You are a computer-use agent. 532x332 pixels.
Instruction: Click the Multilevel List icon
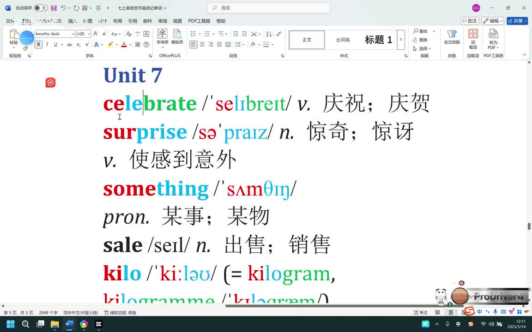[x=221, y=34]
